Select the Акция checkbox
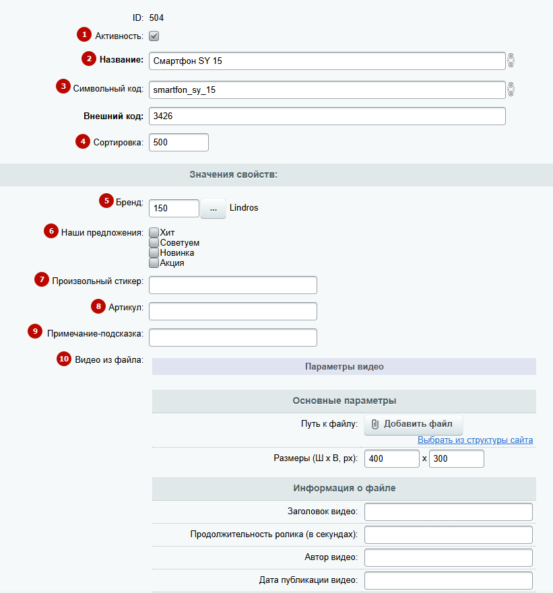The width and height of the screenshot is (553, 593). point(154,263)
